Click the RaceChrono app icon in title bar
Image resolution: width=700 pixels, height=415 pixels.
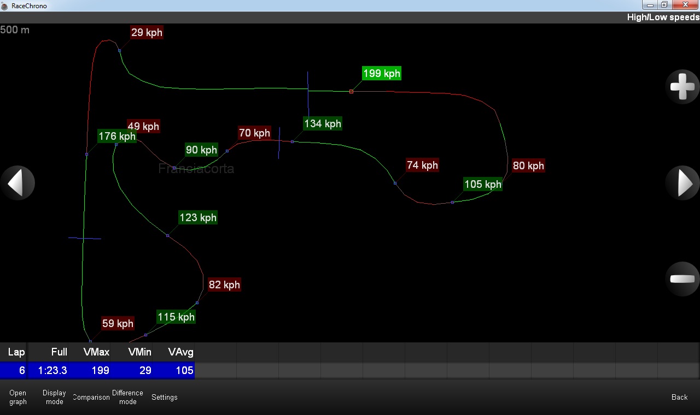coord(4,5)
